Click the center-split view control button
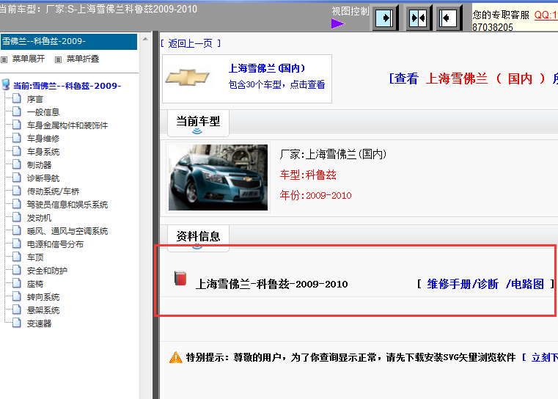The height and width of the screenshot is (399, 558). click(418, 18)
